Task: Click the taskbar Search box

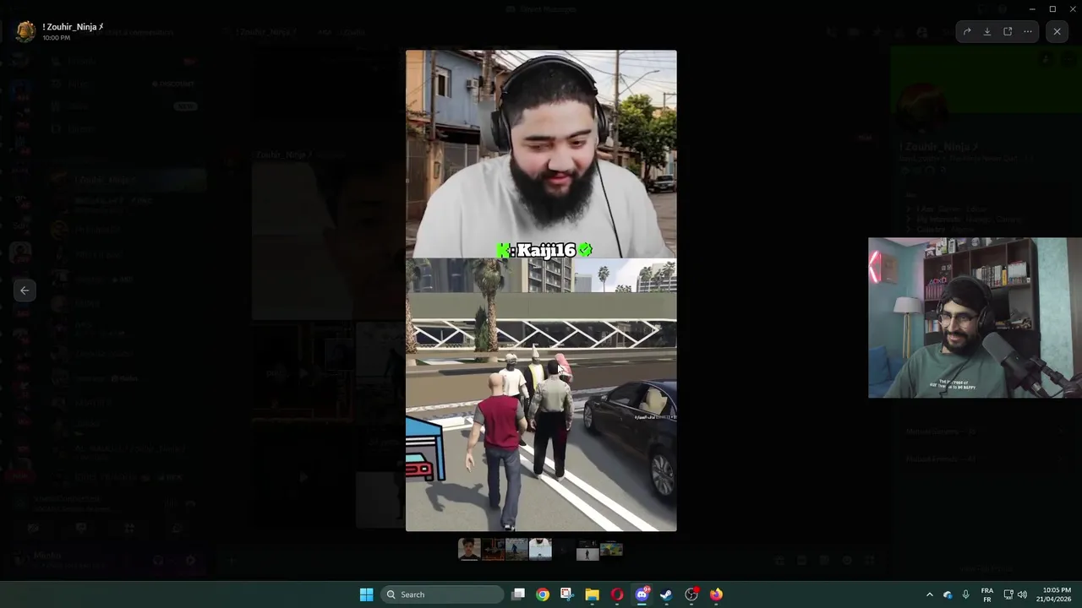Action: [441, 594]
